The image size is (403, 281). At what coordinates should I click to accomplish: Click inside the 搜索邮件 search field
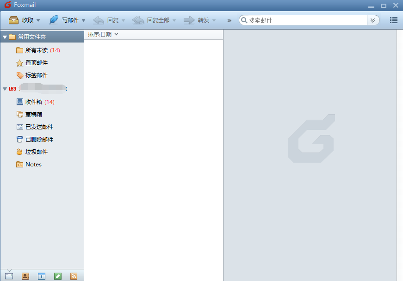coord(301,20)
